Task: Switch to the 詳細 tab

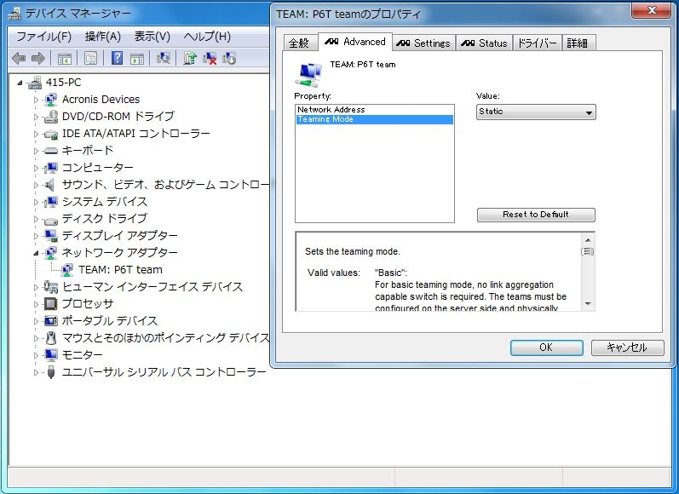Action: tap(578, 43)
